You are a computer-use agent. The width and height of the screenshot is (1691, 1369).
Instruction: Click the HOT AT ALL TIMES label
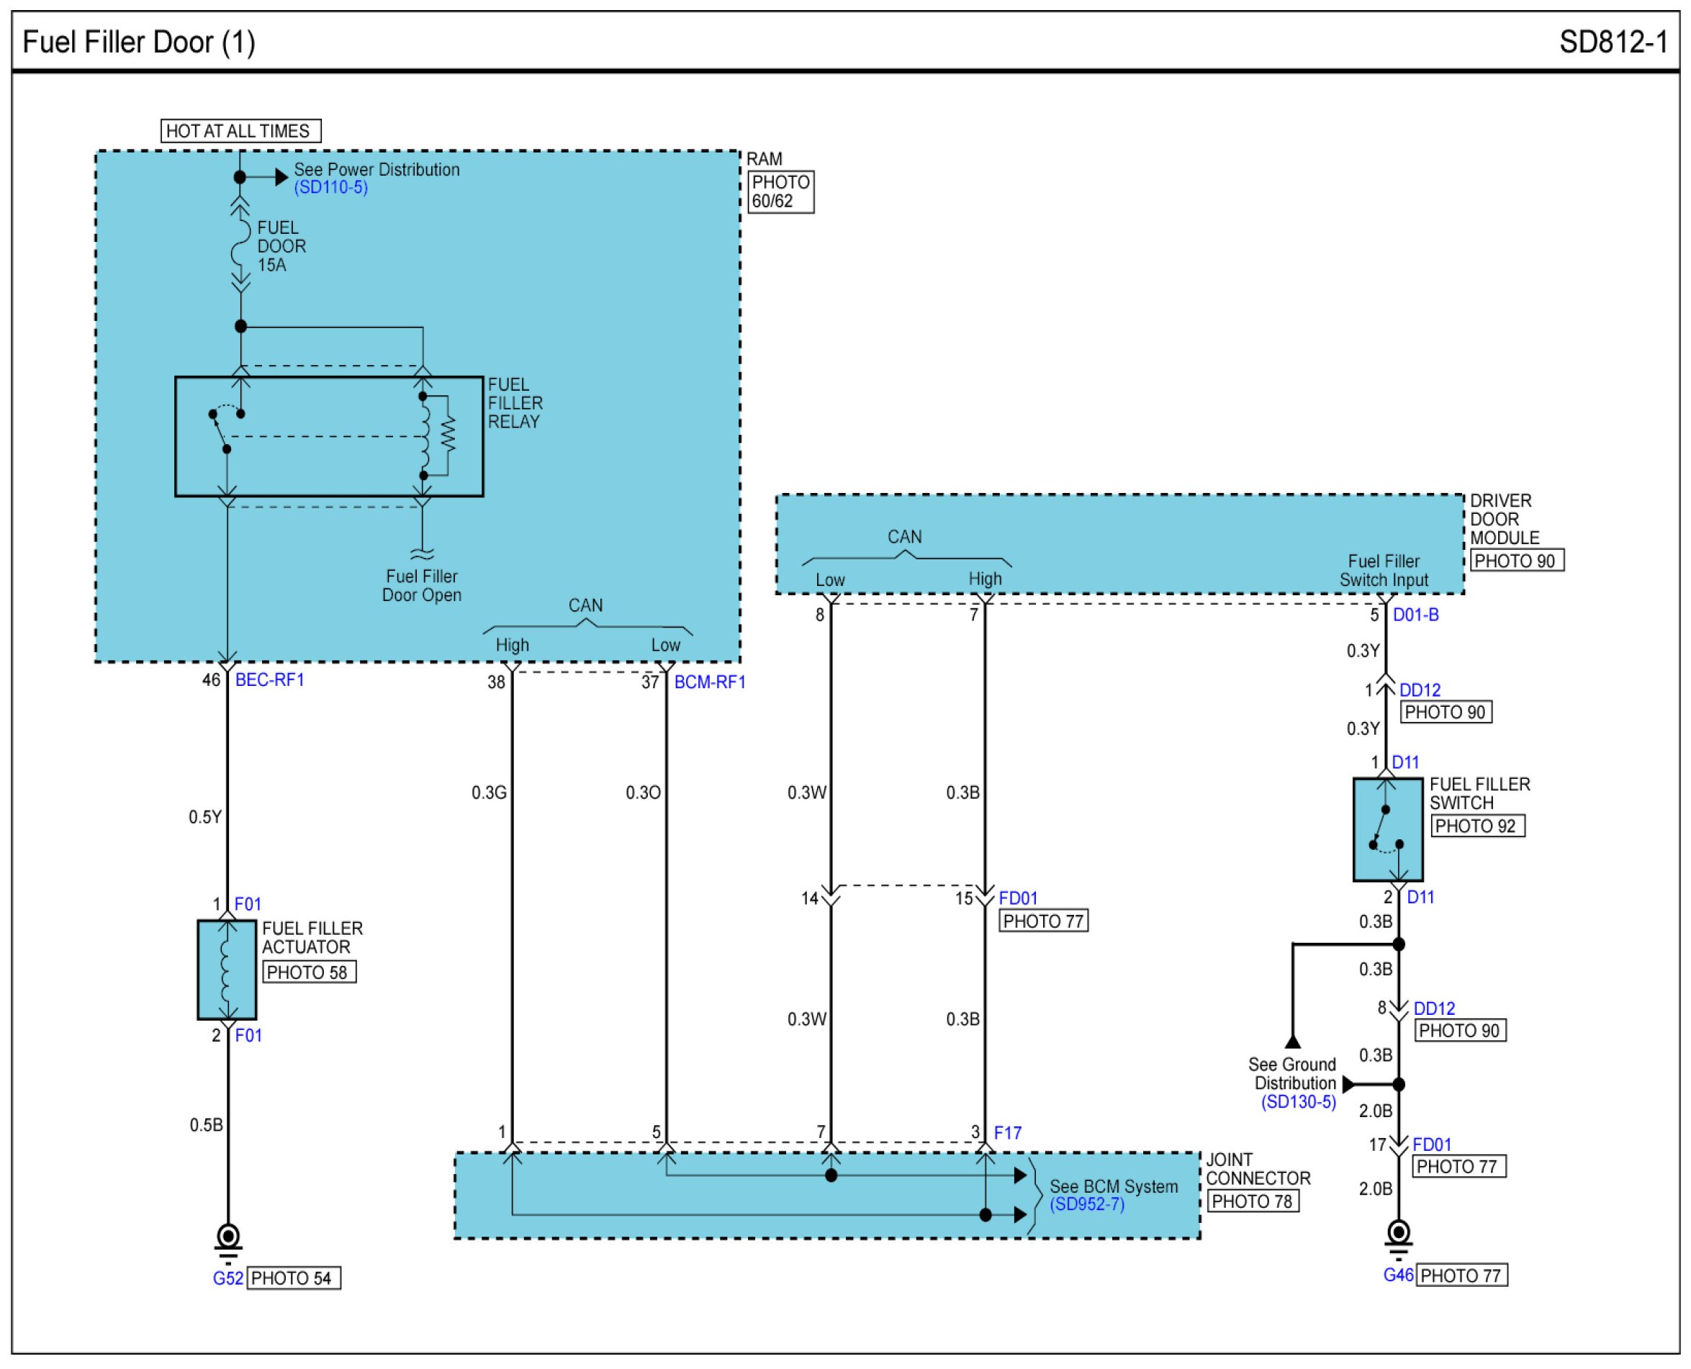coord(240,131)
